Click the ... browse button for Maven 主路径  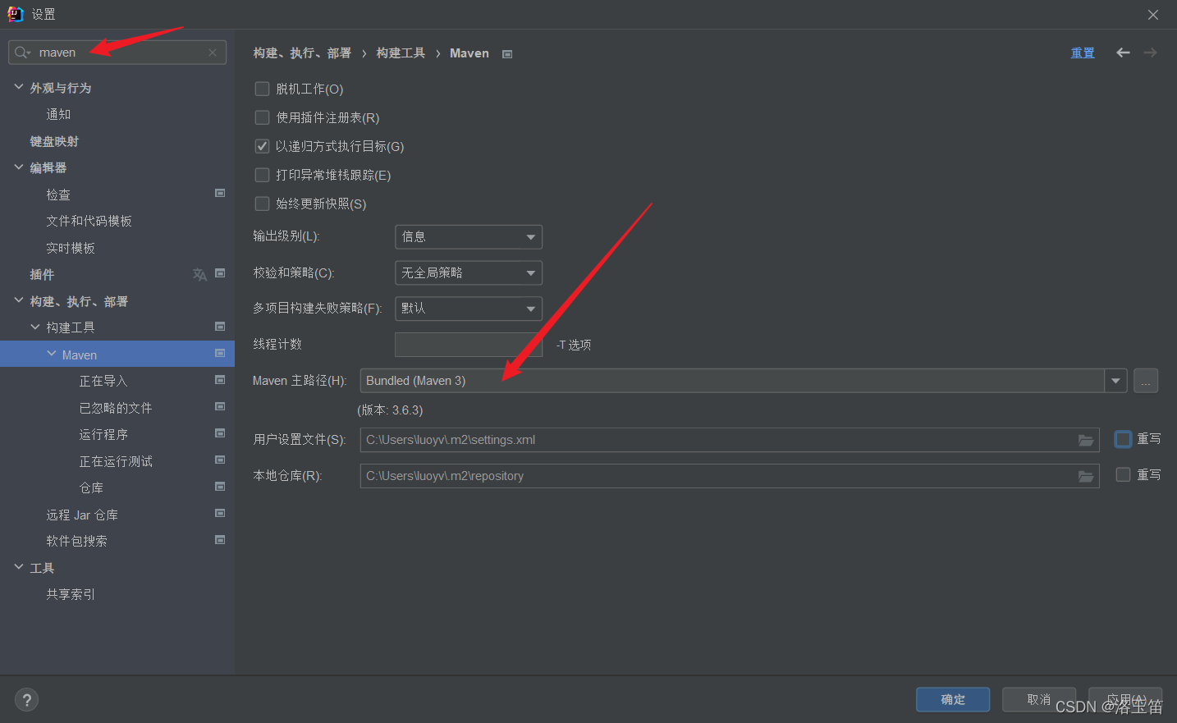click(1146, 381)
